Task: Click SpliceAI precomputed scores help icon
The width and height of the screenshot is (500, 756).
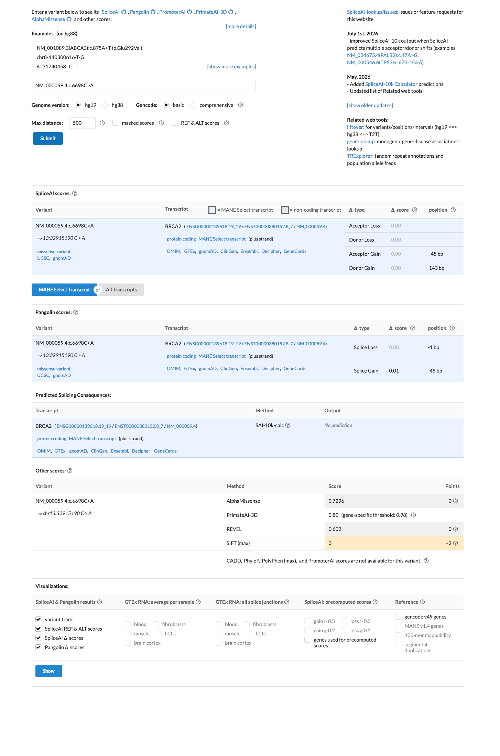Action: point(375,602)
